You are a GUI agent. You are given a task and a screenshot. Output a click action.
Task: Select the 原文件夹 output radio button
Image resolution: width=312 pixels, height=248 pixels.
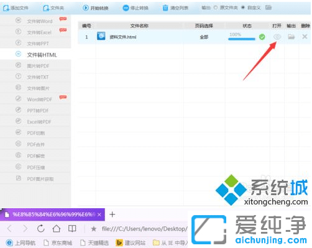tap(216, 7)
